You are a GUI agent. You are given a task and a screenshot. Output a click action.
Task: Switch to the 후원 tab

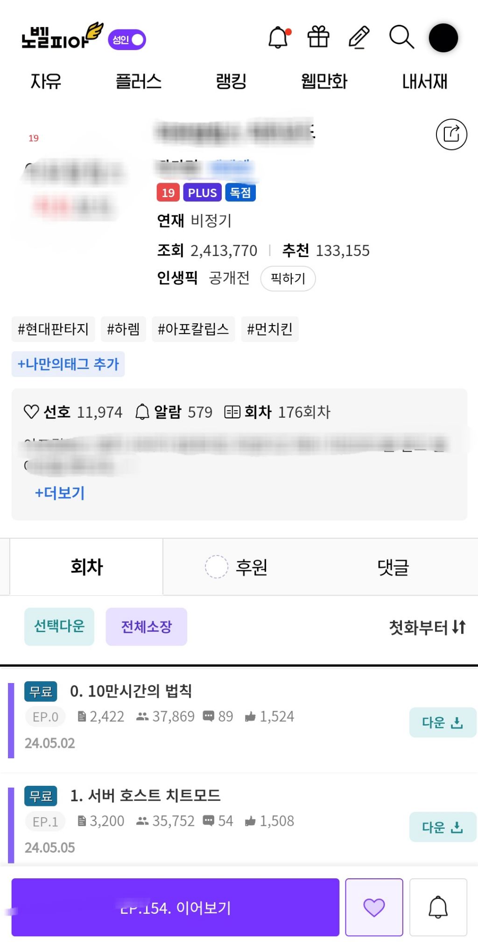(251, 567)
